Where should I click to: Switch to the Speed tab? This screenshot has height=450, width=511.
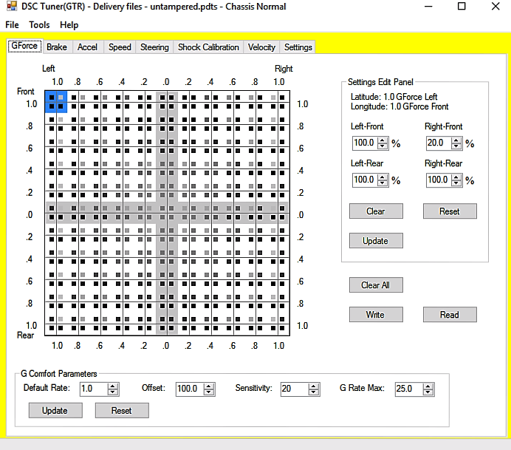click(120, 47)
